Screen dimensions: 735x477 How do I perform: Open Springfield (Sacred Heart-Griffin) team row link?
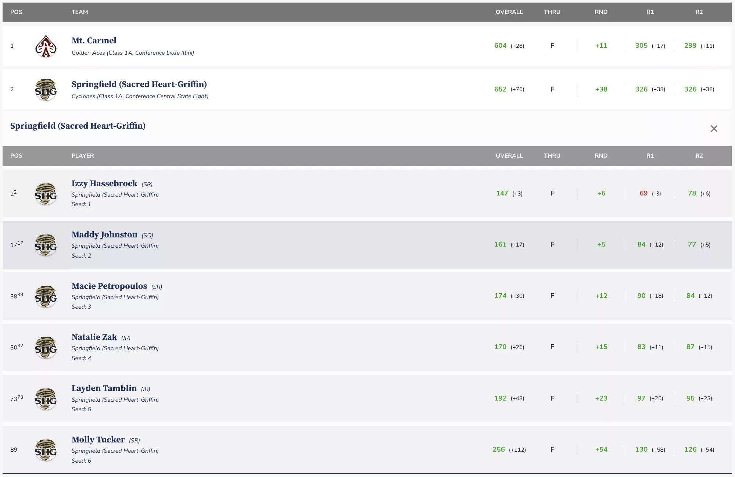139,84
